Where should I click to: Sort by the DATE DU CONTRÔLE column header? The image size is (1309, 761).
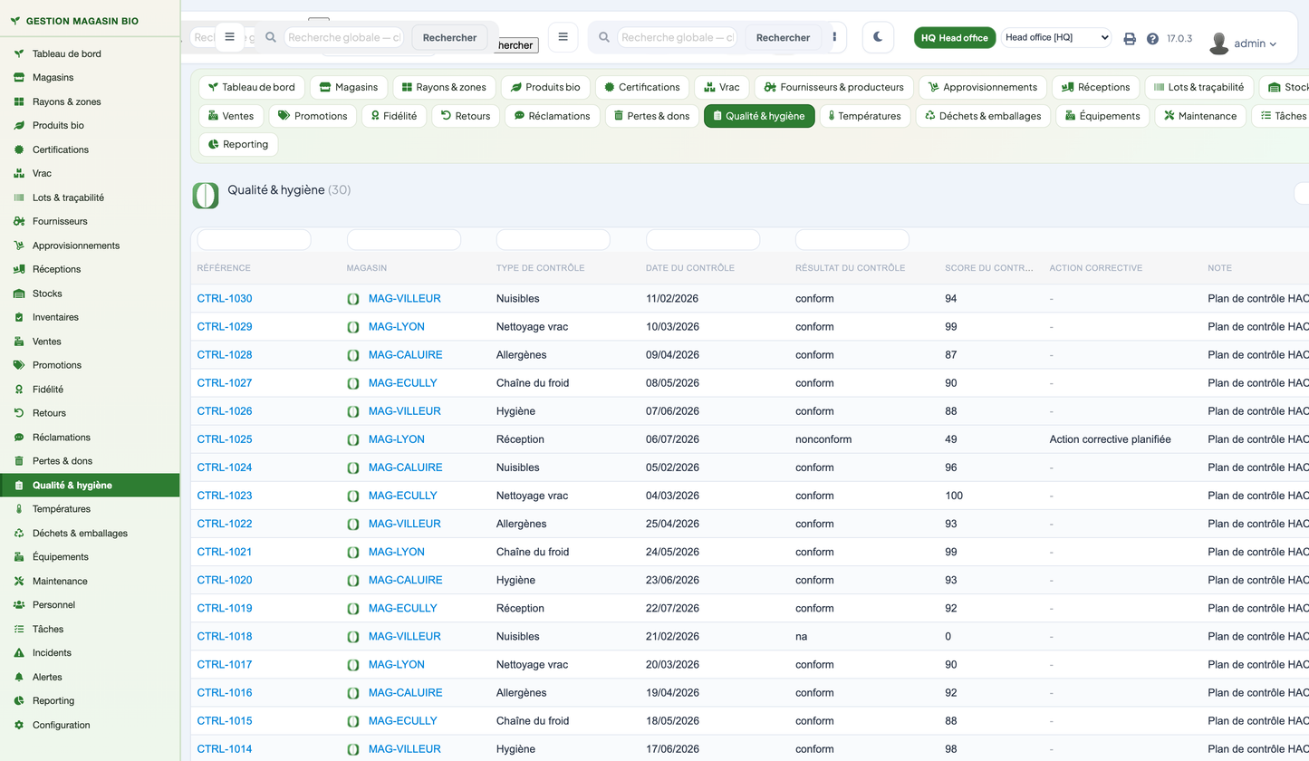690,268
